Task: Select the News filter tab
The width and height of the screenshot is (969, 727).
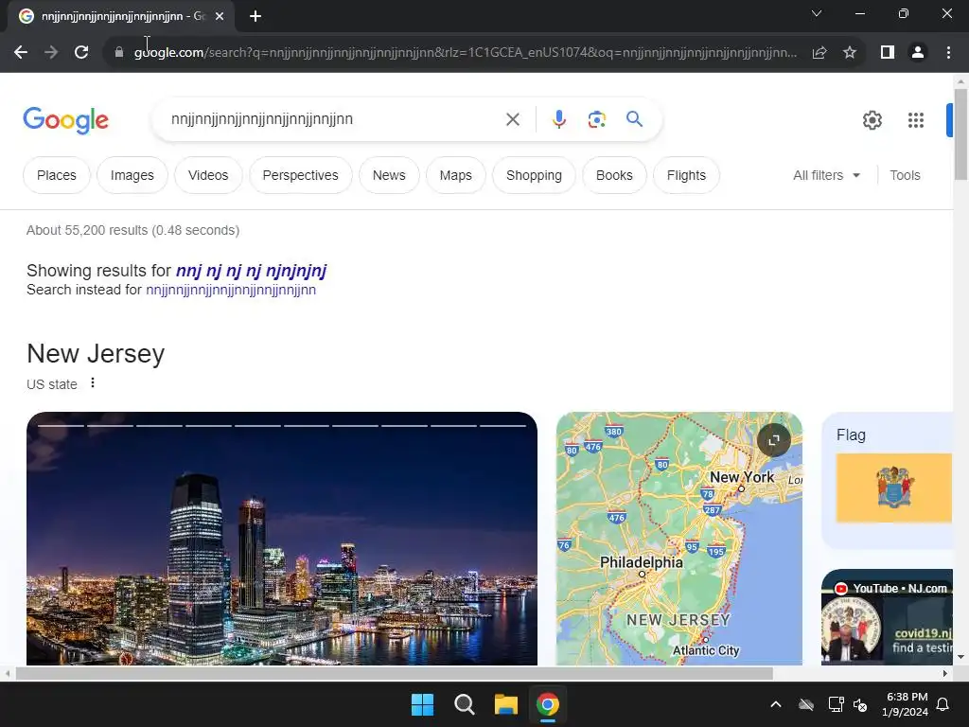Action: click(x=389, y=175)
